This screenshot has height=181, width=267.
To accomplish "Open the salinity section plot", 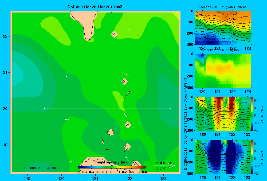I will pyautogui.click(x=223, y=71).
